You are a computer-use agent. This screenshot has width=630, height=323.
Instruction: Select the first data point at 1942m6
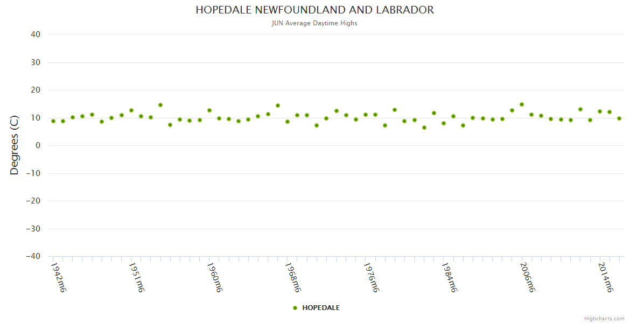53,121
